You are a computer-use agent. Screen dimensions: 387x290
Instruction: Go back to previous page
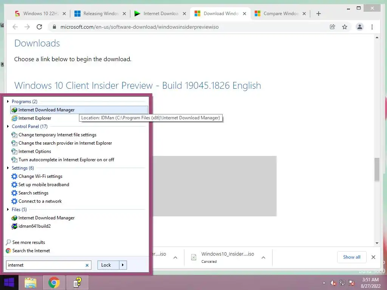[x=15, y=27]
